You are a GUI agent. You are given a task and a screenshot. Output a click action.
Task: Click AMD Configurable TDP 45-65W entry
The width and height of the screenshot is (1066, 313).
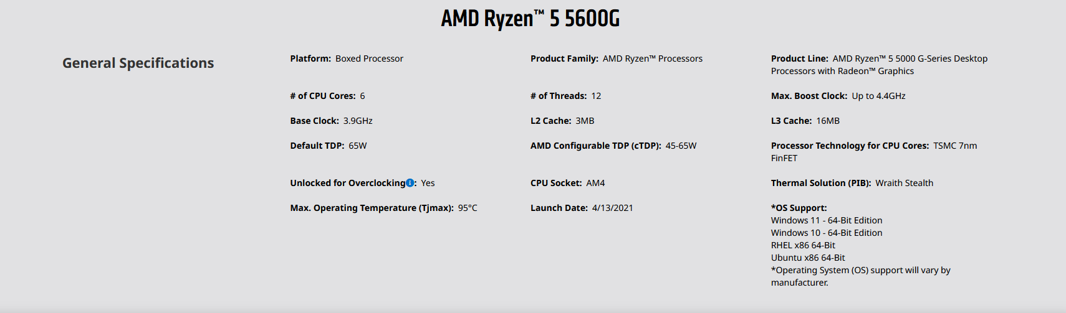coord(613,146)
